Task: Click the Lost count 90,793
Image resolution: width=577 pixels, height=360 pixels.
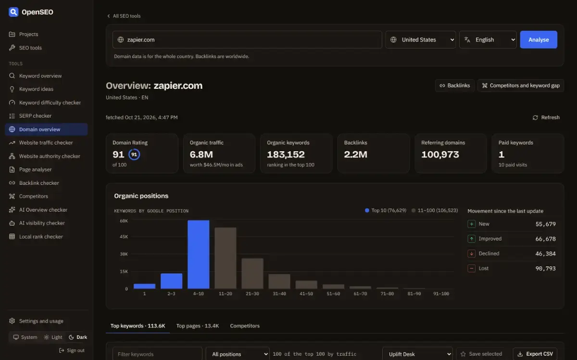Action: coord(545,268)
